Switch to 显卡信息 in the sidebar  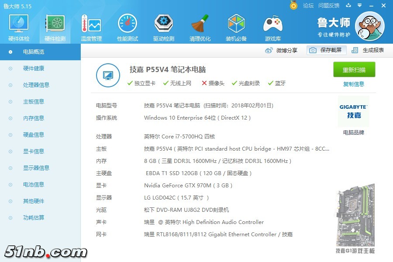pyautogui.click(x=34, y=152)
